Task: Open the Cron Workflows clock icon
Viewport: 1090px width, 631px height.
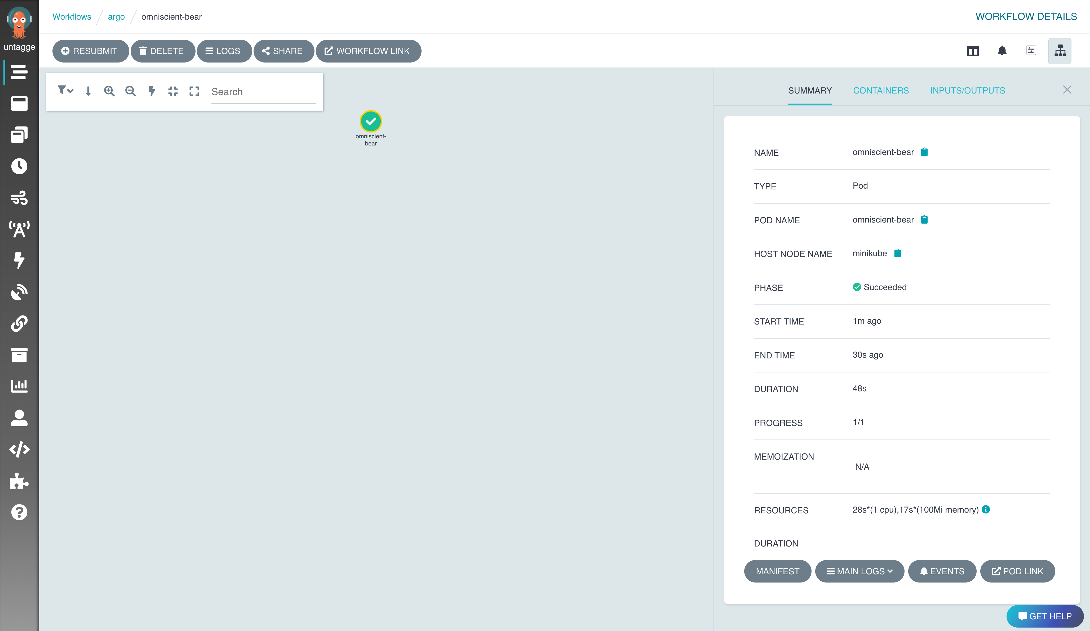Action: [19, 167]
